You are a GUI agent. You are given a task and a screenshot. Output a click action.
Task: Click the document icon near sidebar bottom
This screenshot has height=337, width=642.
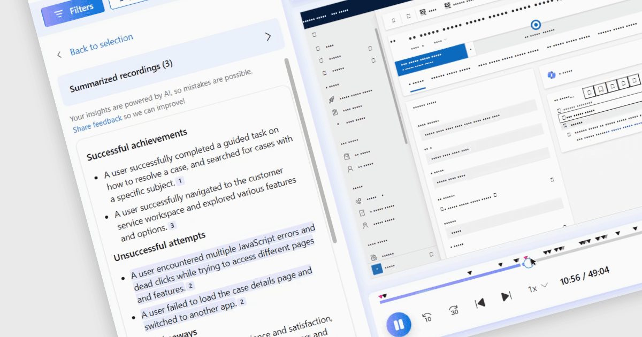pos(374,257)
